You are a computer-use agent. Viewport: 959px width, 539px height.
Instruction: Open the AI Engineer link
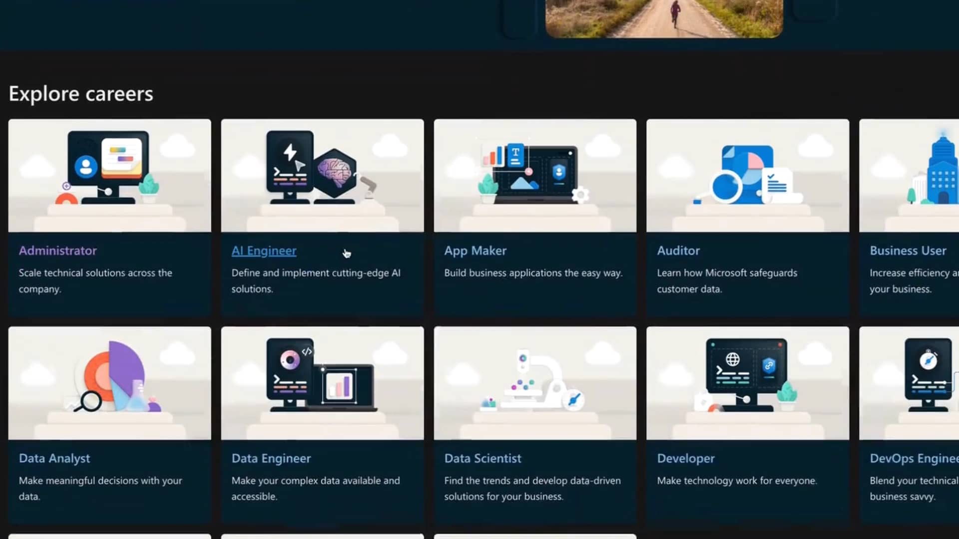[x=264, y=251]
